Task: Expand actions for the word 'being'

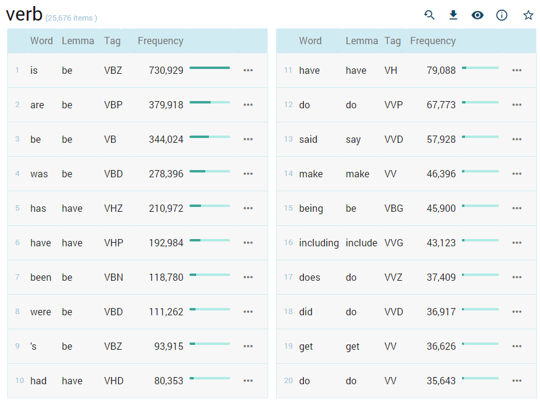Action: point(517,208)
